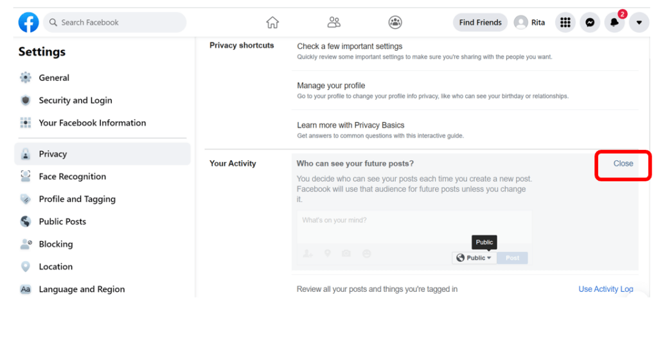The width and height of the screenshot is (658, 342).
Task: Click the General gear icon
Action: tap(26, 78)
